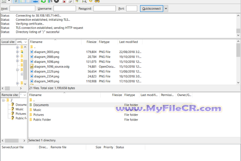Collapse the remote root "/" tree node
Image resolution: width=241 pixels, height=161 pixels.
(x=3, y=100)
